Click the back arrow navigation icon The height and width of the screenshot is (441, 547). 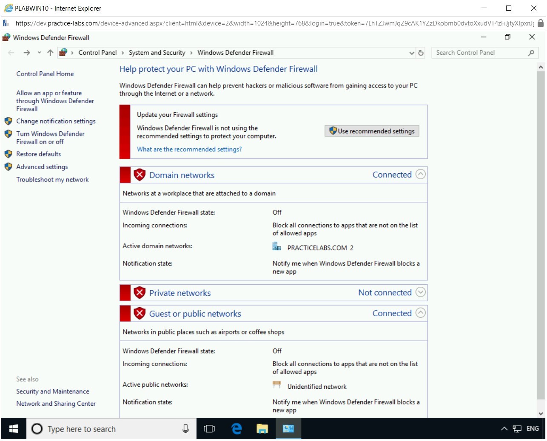11,53
